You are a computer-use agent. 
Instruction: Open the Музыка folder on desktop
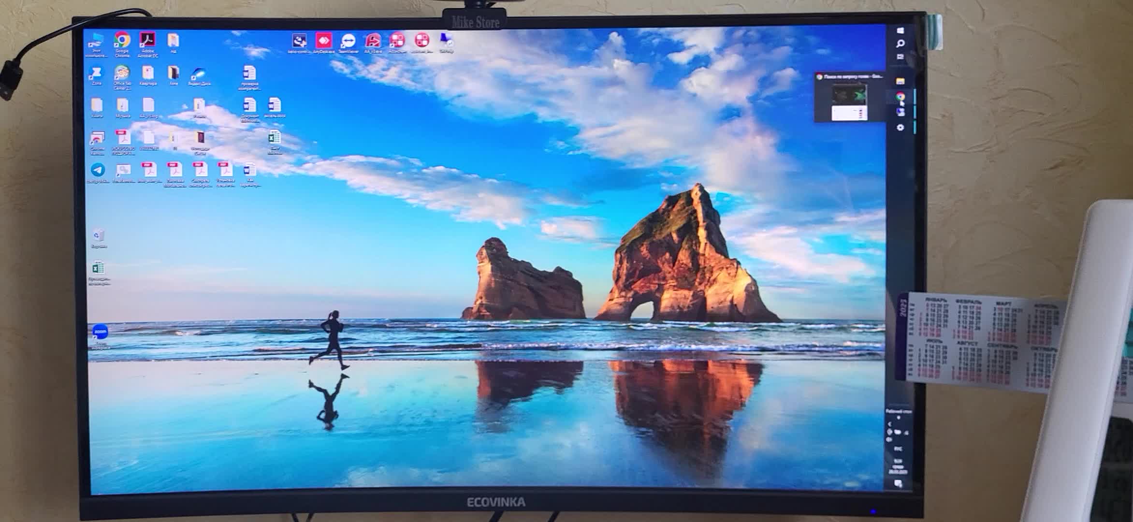click(x=122, y=108)
